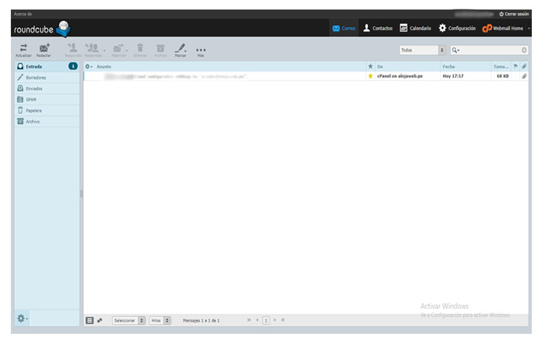Open the Enviados sent folder
The width and height of the screenshot is (542, 342).
click(47, 89)
